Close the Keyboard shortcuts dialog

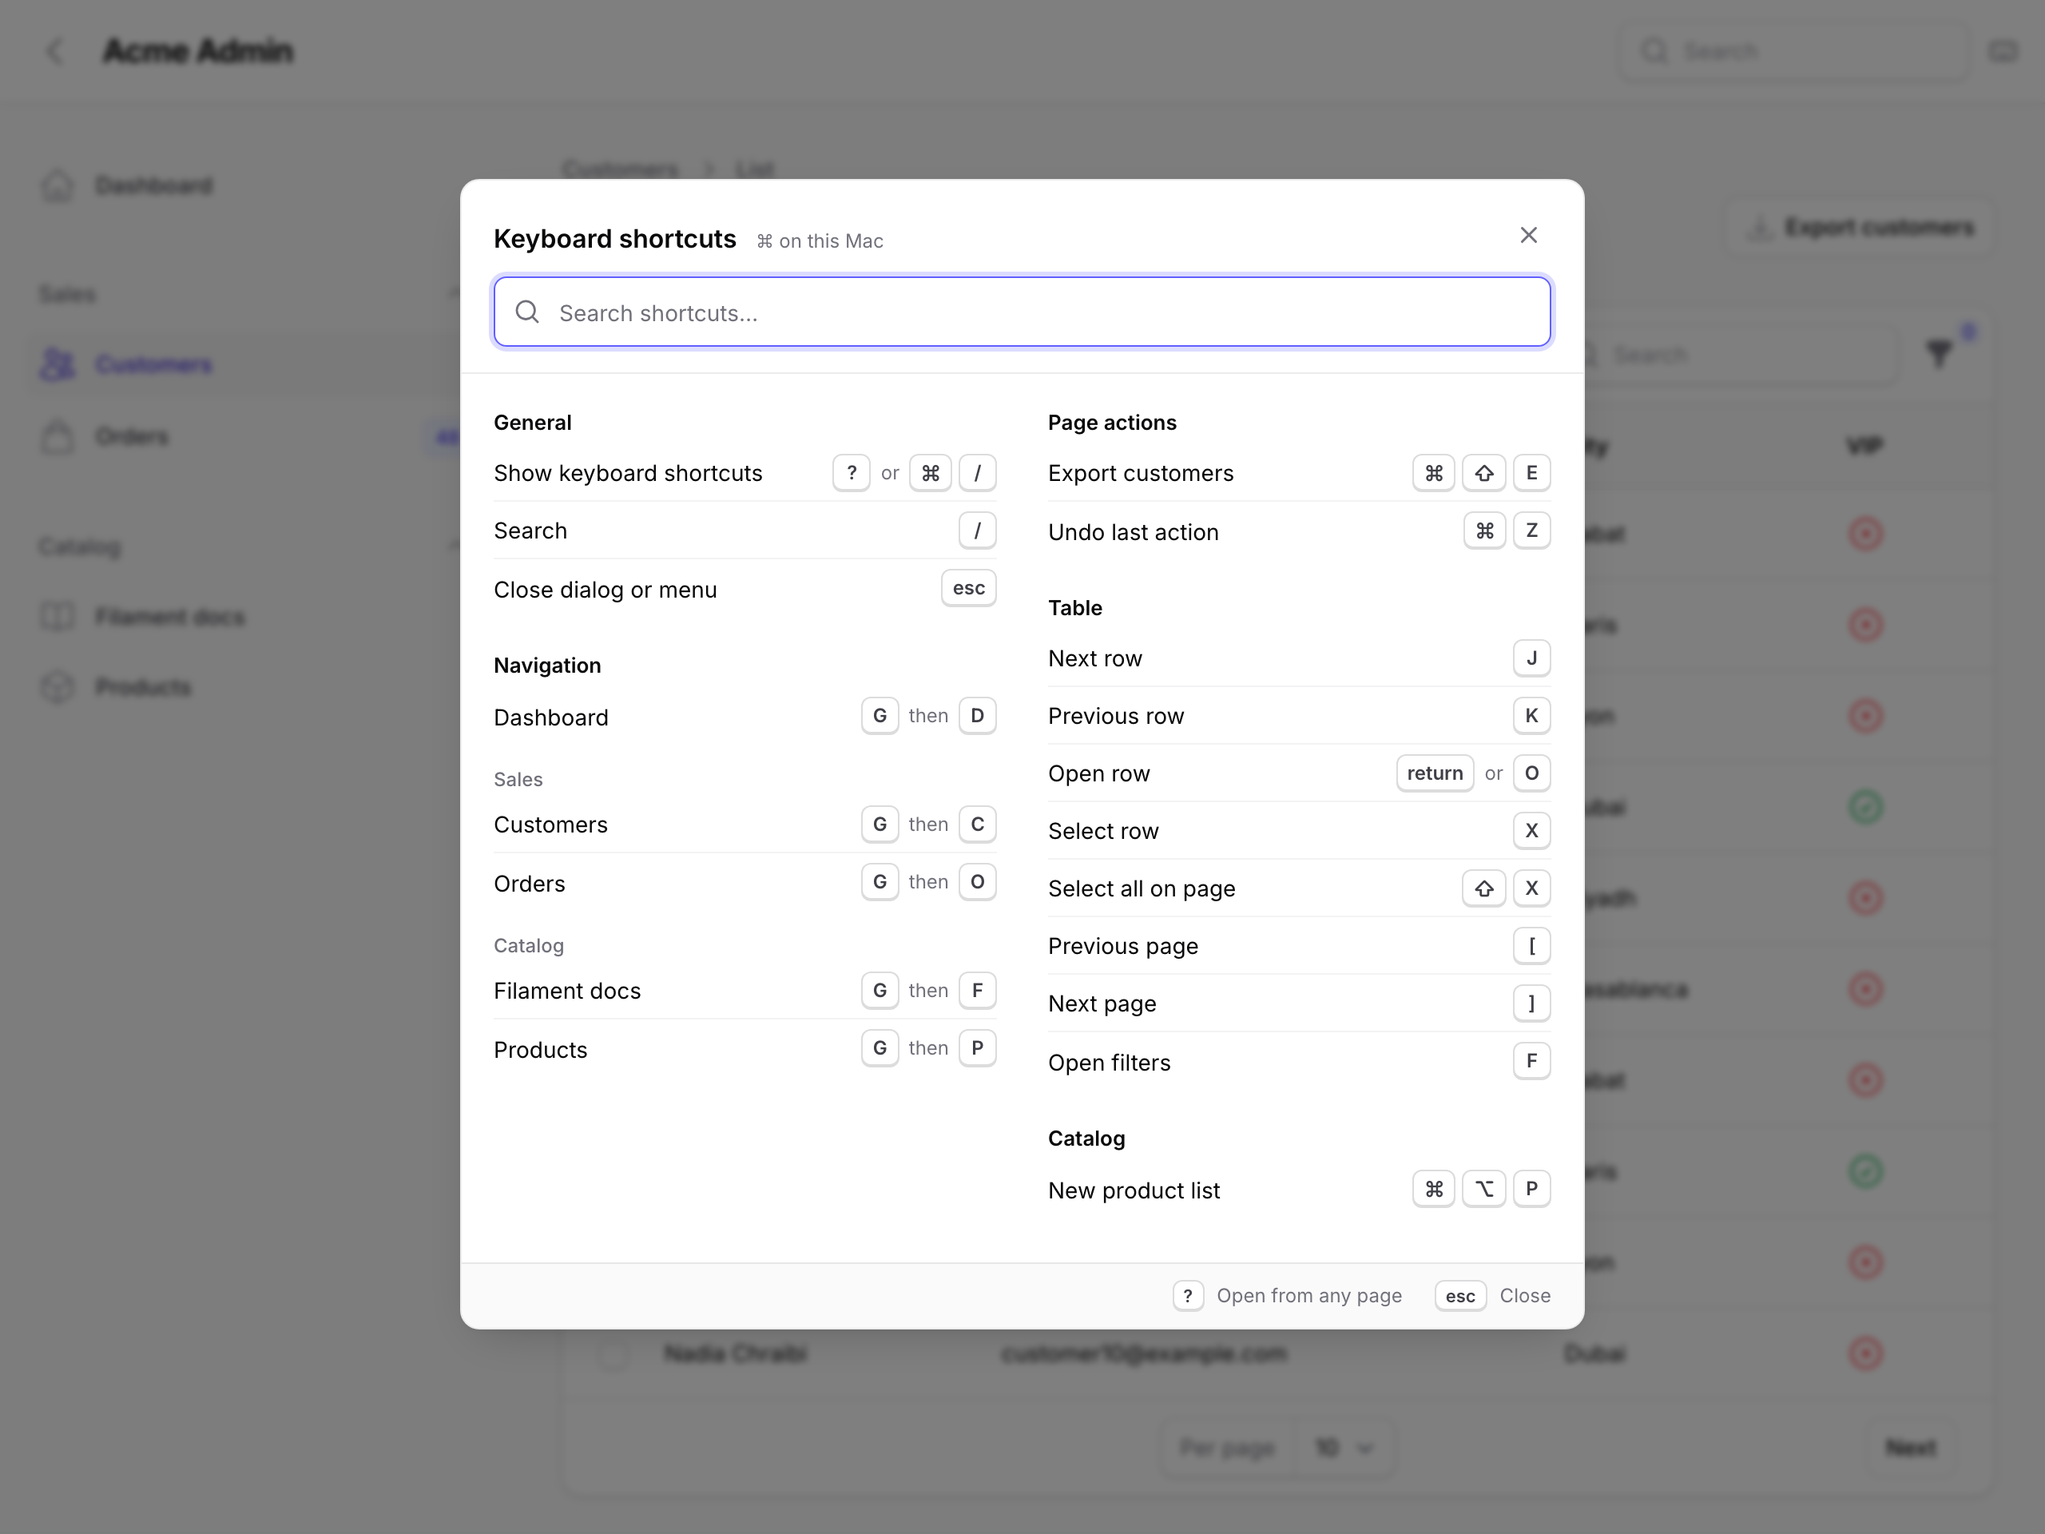(x=1528, y=235)
